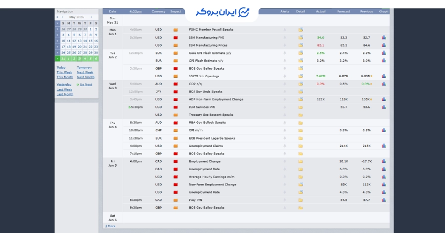The image size is (445, 233).
Task: Select the highlighted week row arrow
Action: 57,59
